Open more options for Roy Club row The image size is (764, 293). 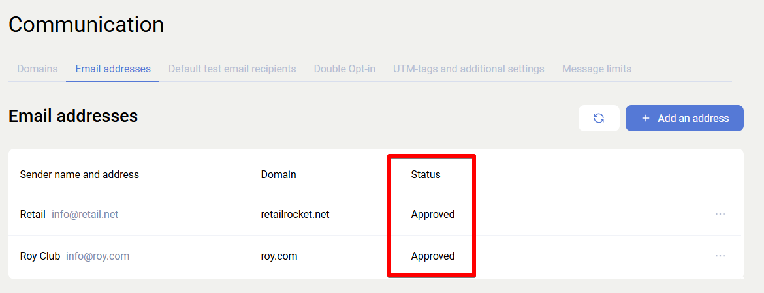tap(720, 256)
